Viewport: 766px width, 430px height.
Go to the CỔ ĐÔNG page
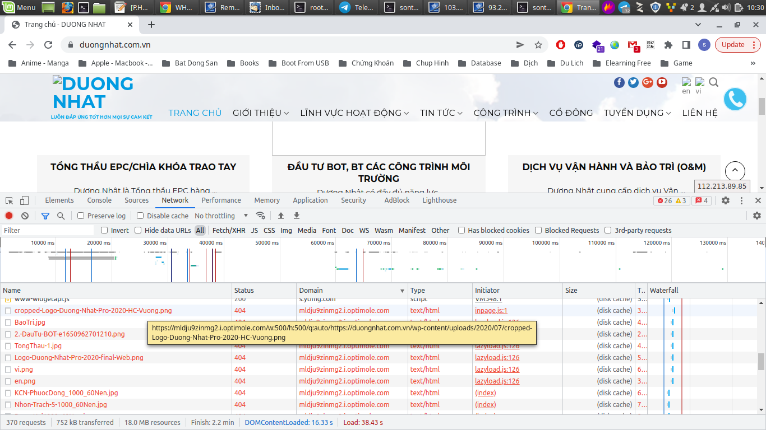tap(571, 113)
